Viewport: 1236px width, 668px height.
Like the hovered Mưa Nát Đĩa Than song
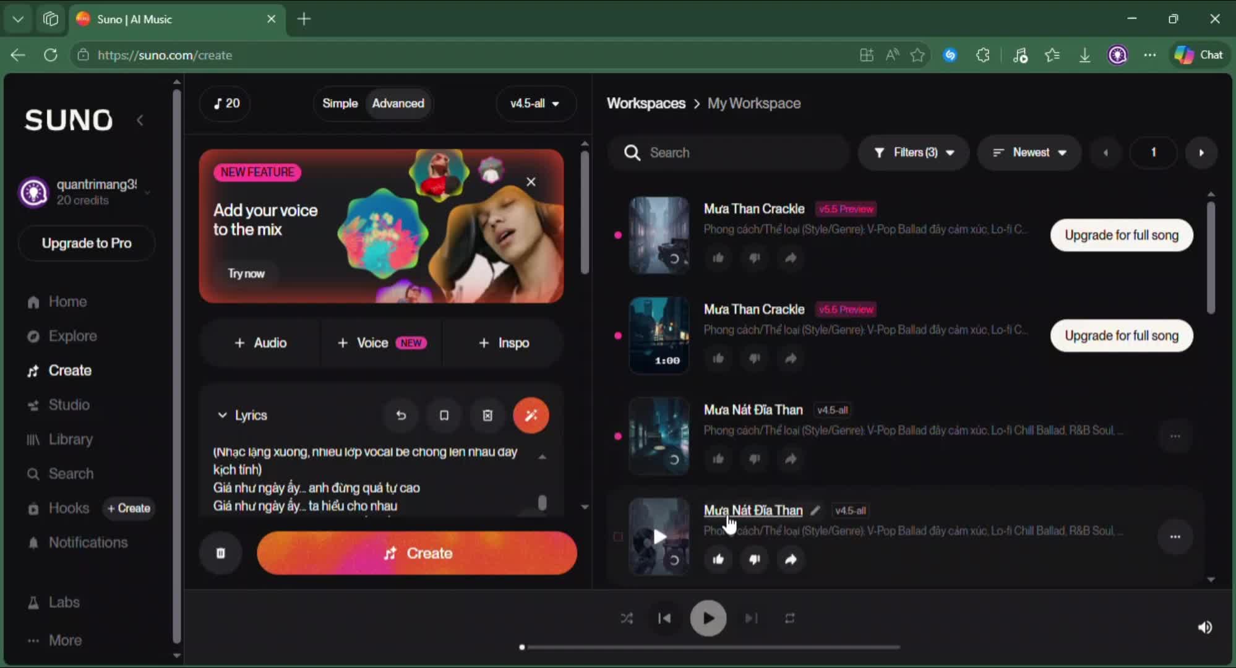718,560
